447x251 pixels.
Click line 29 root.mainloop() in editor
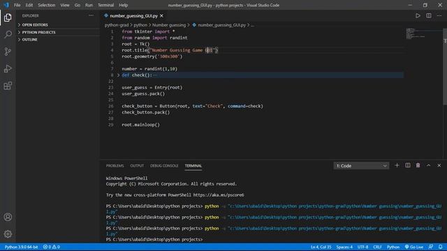click(141, 125)
